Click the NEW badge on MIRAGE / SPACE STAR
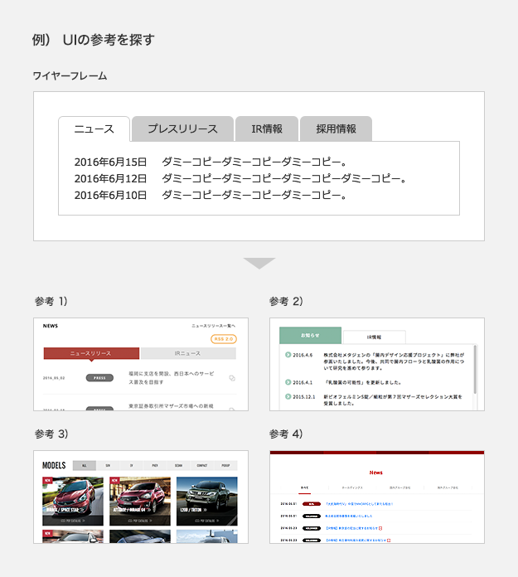The image size is (518, 577). click(x=47, y=480)
